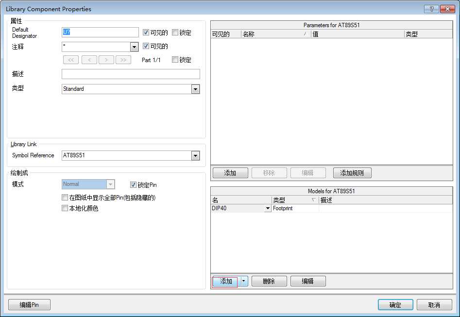The width and height of the screenshot is (460, 317).
Task: Toggle 锁定 checkbox next to Default Designator
Action: point(175,32)
